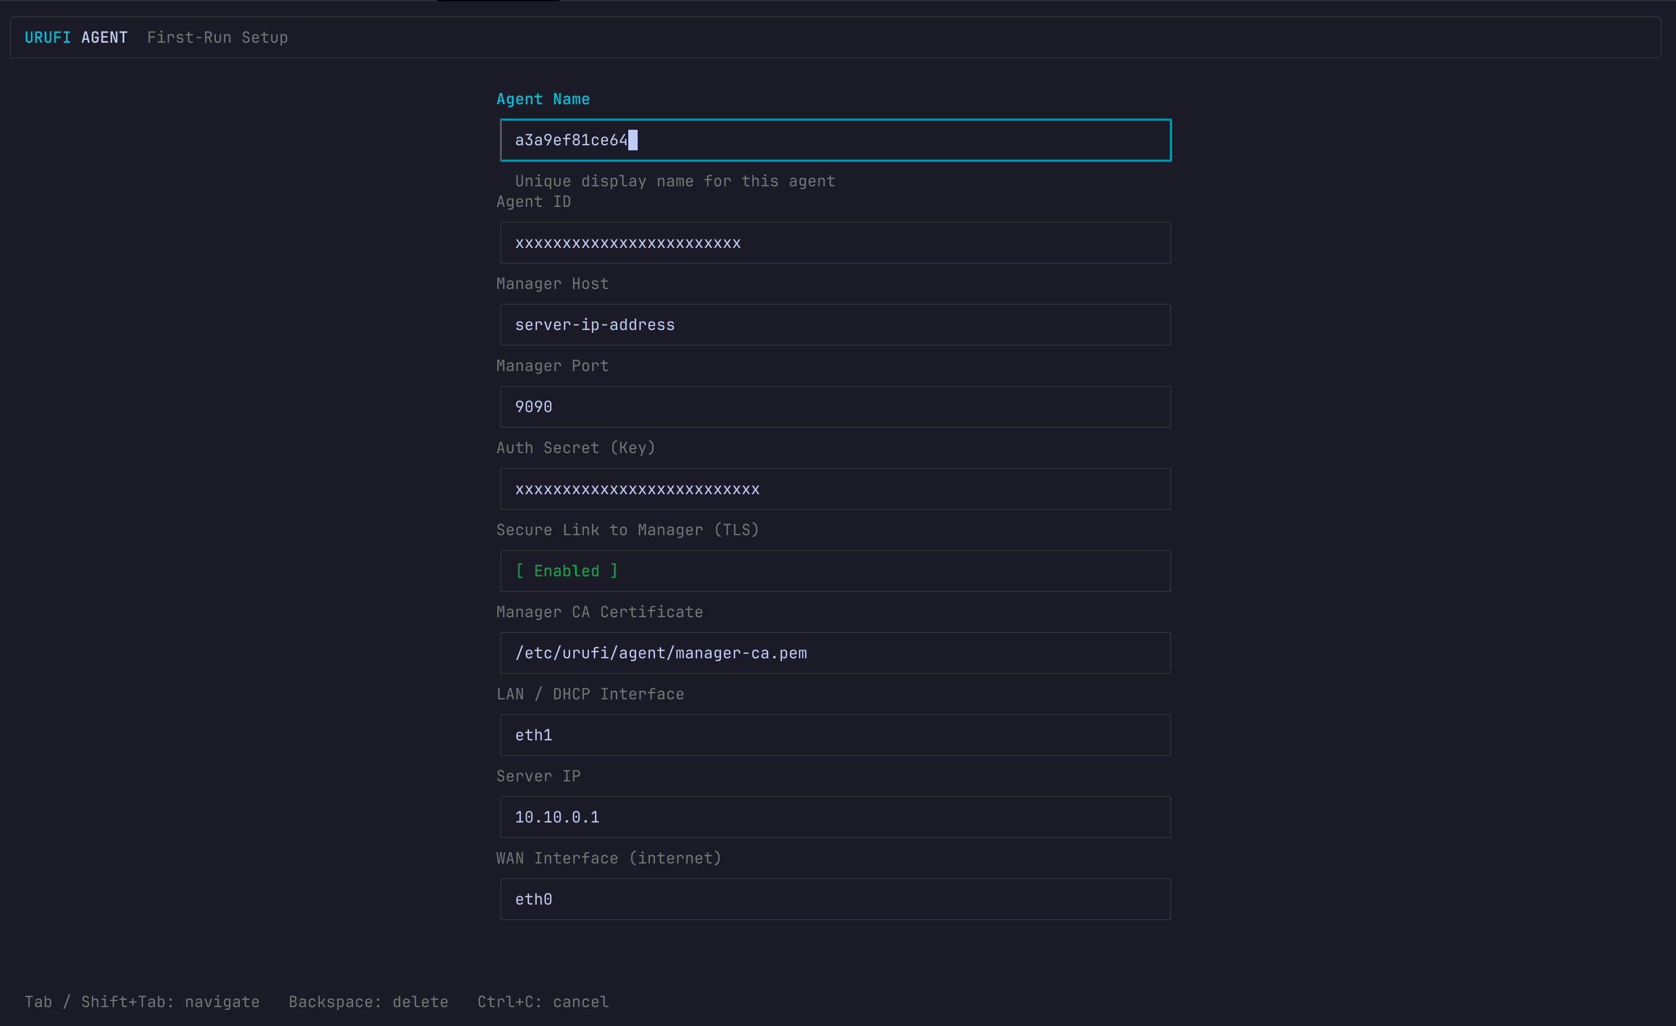The width and height of the screenshot is (1676, 1026).
Task: Click the Server IP field 10.10.0.1
Action: click(x=835, y=817)
